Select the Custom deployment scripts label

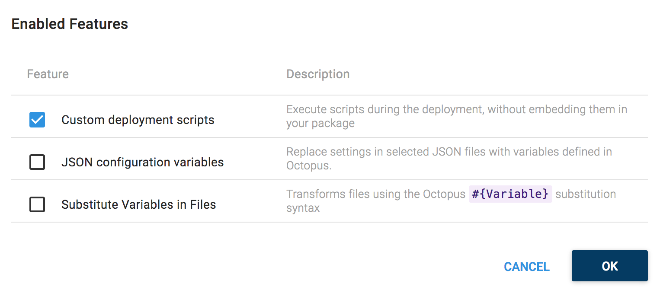click(138, 120)
